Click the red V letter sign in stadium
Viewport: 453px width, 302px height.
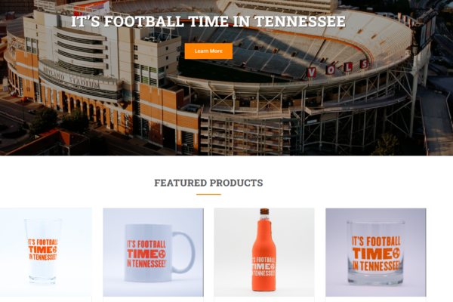311,72
